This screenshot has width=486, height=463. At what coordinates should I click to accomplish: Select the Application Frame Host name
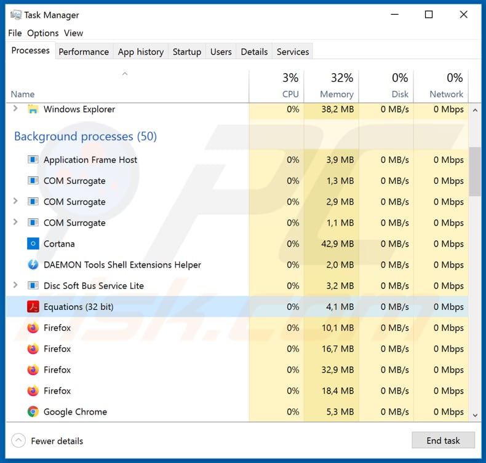point(90,160)
